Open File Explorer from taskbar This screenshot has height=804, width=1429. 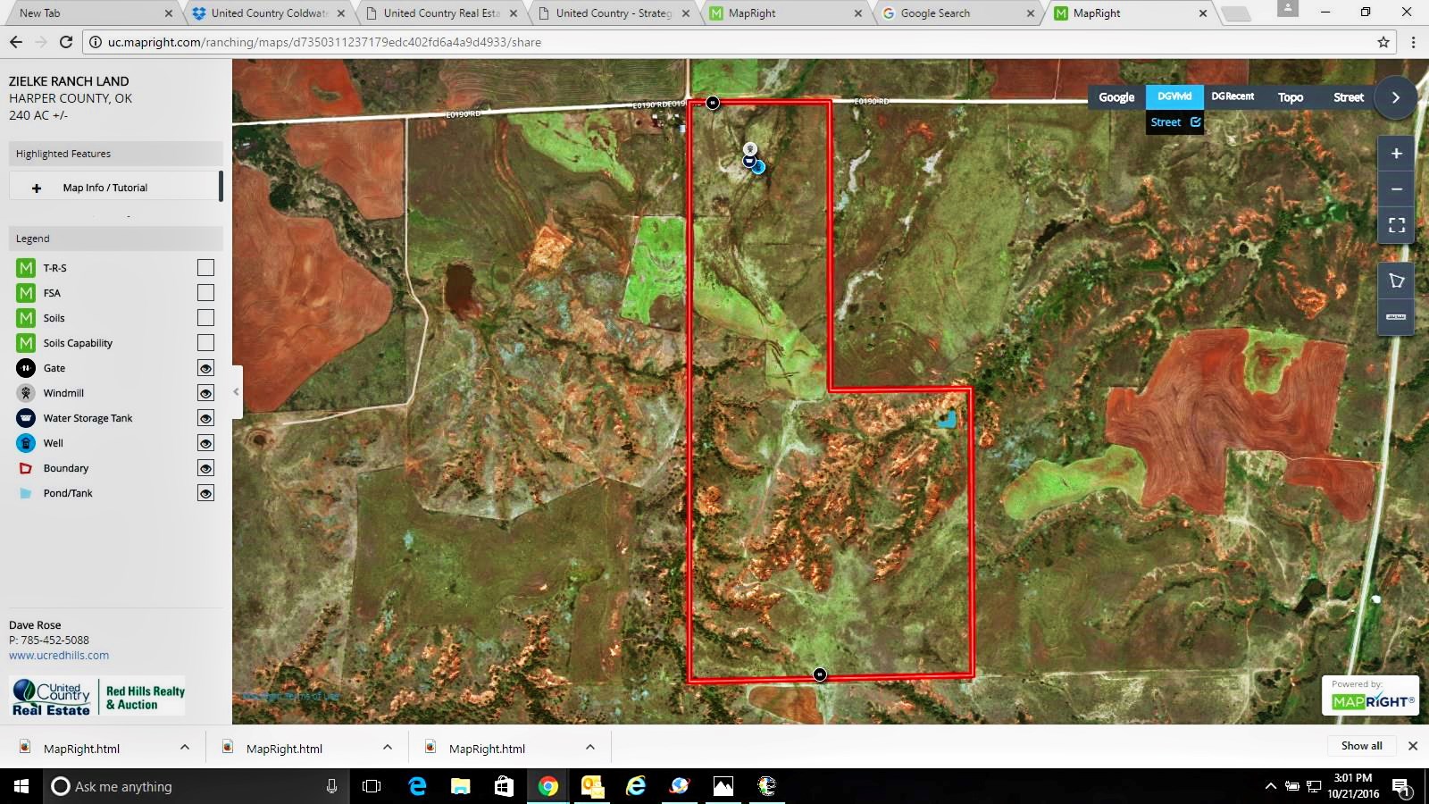click(x=460, y=786)
